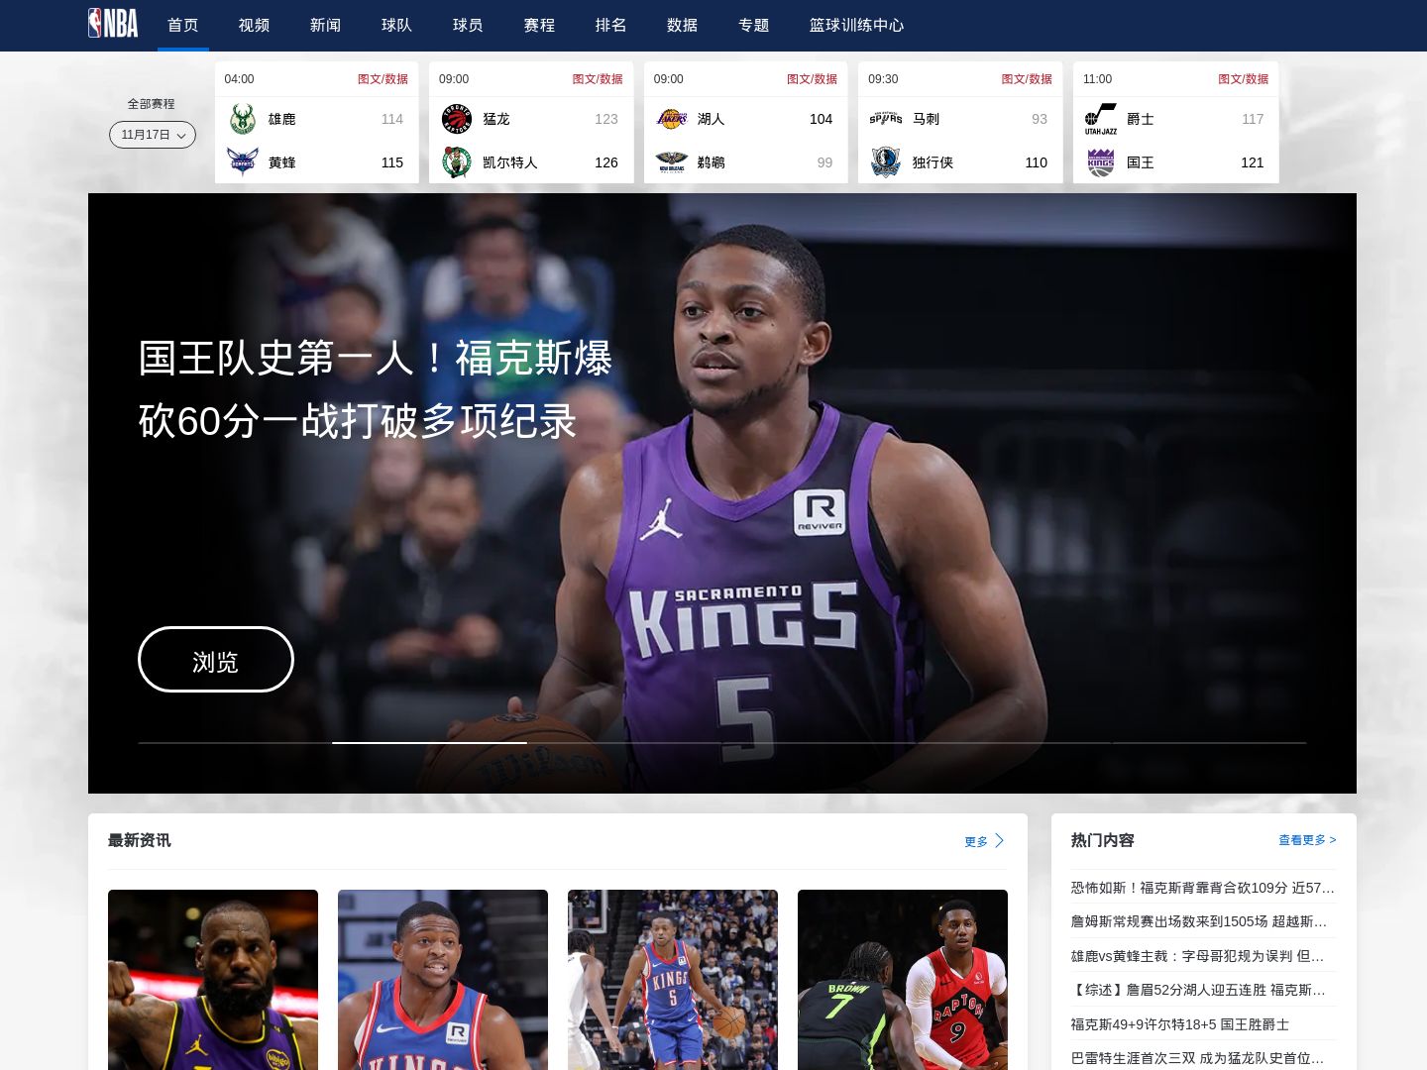This screenshot has width=1427, height=1070.
Task: Open the LeBron James news thumbnail
Action: pos(213,980)
